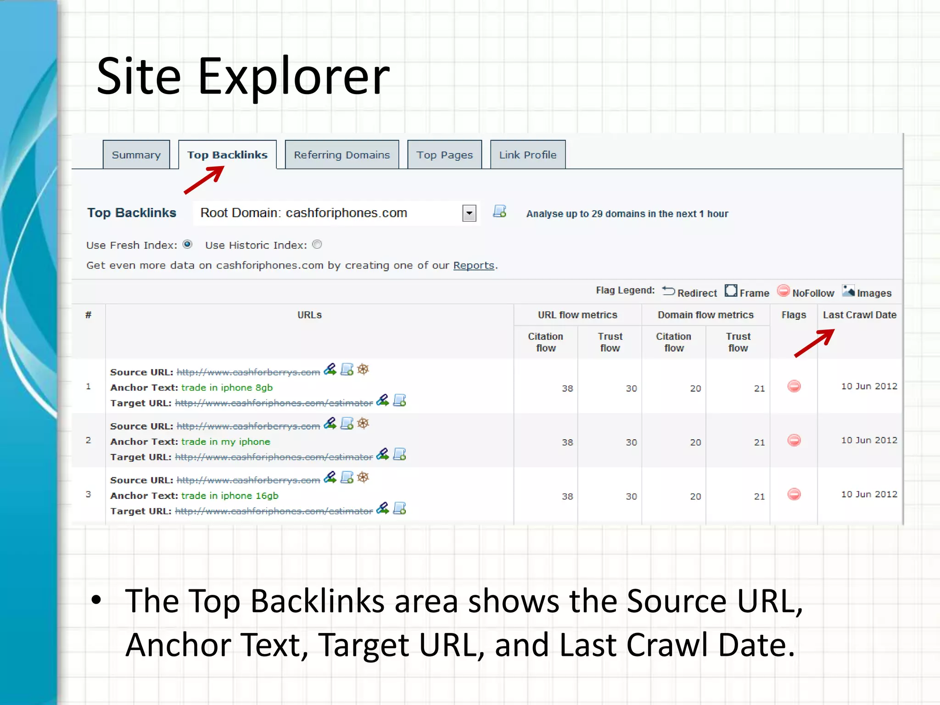Image resolution: width=940 pixels, height=705 pixels.
Task: Click row 1 Last Crawl Date '10 Jun 2012'
Action: 869,386
